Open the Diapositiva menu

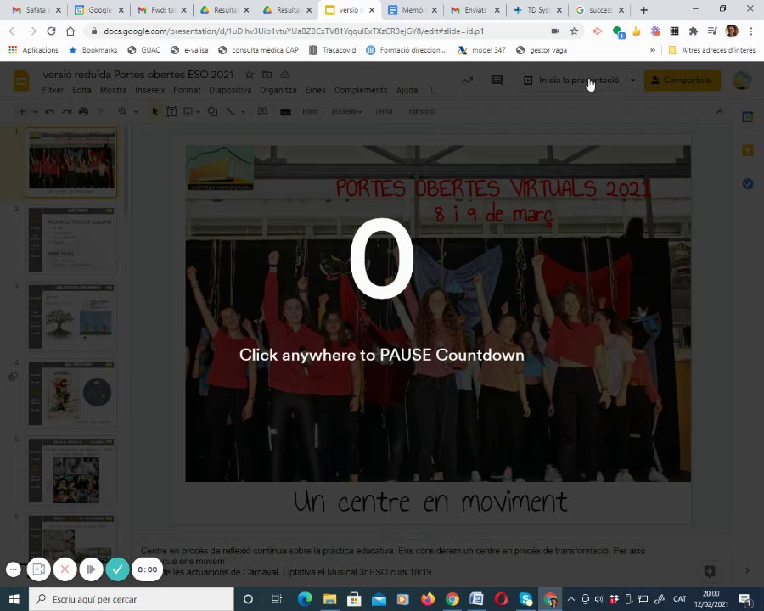point(230,90)
